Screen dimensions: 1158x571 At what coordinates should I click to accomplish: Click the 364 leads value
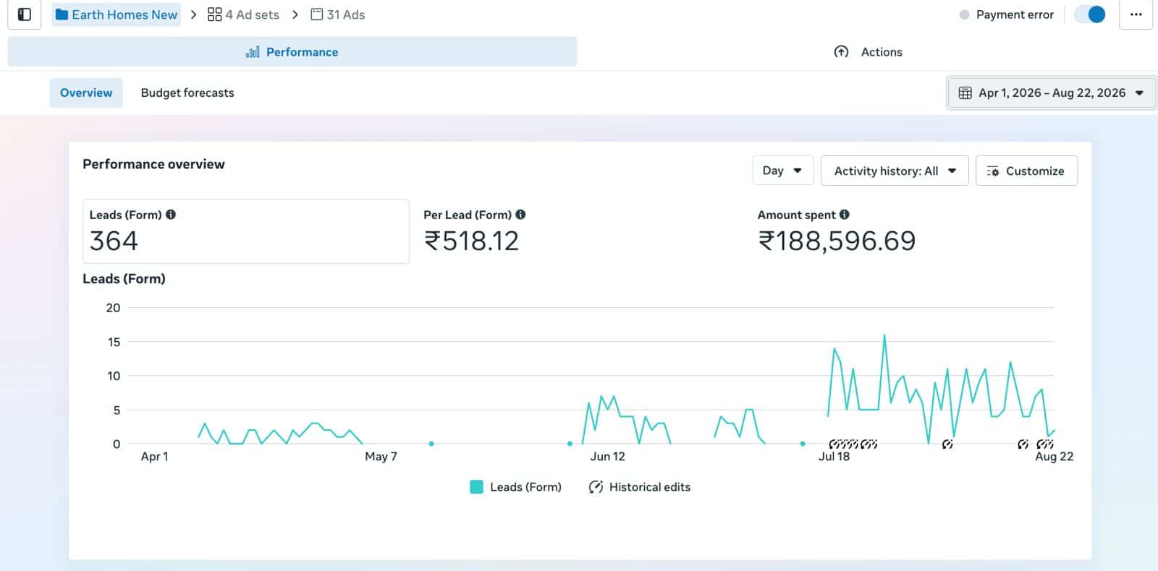(114, 241)
